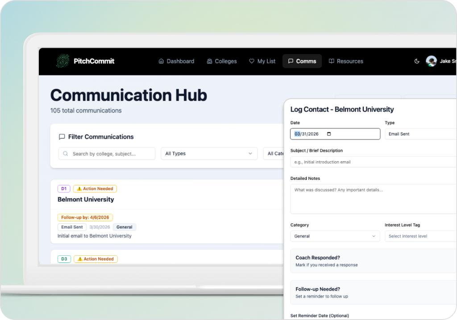Click the General category chevron arrow
The width and height of the screenshot is (457, 320).
[374, 236]
